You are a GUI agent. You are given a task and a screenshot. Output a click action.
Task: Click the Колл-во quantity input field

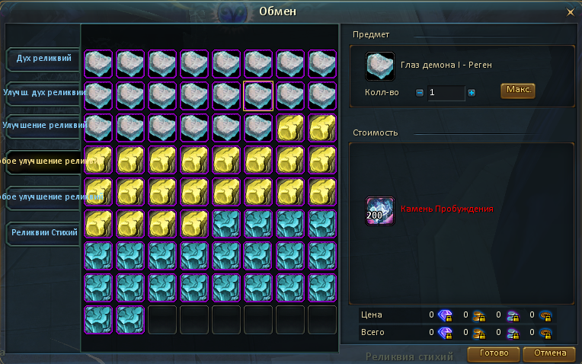pyautogui.click(x=446, y=93)
